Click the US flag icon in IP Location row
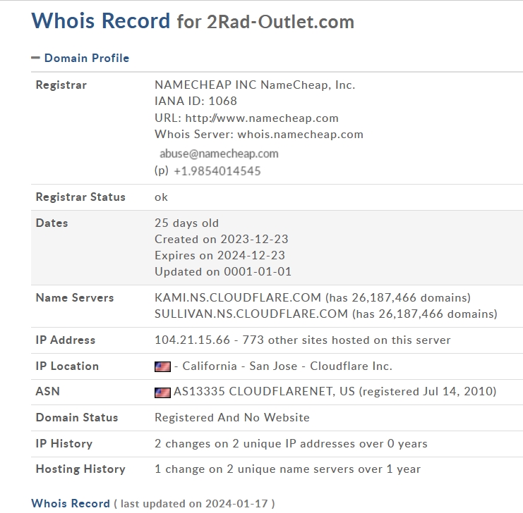The height and width of the screenshot is (513, 523). click(x=162, y=366)
